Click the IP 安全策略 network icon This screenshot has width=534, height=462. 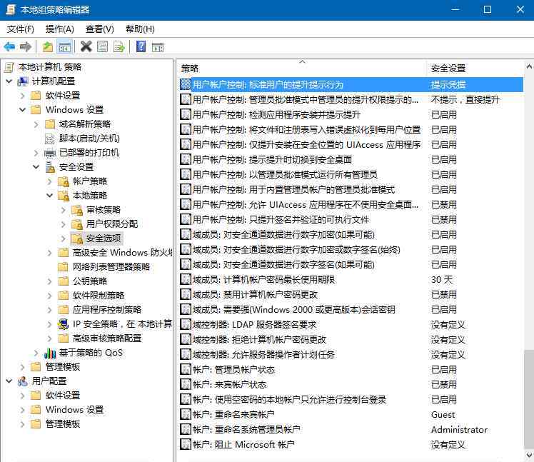(63, 324)
